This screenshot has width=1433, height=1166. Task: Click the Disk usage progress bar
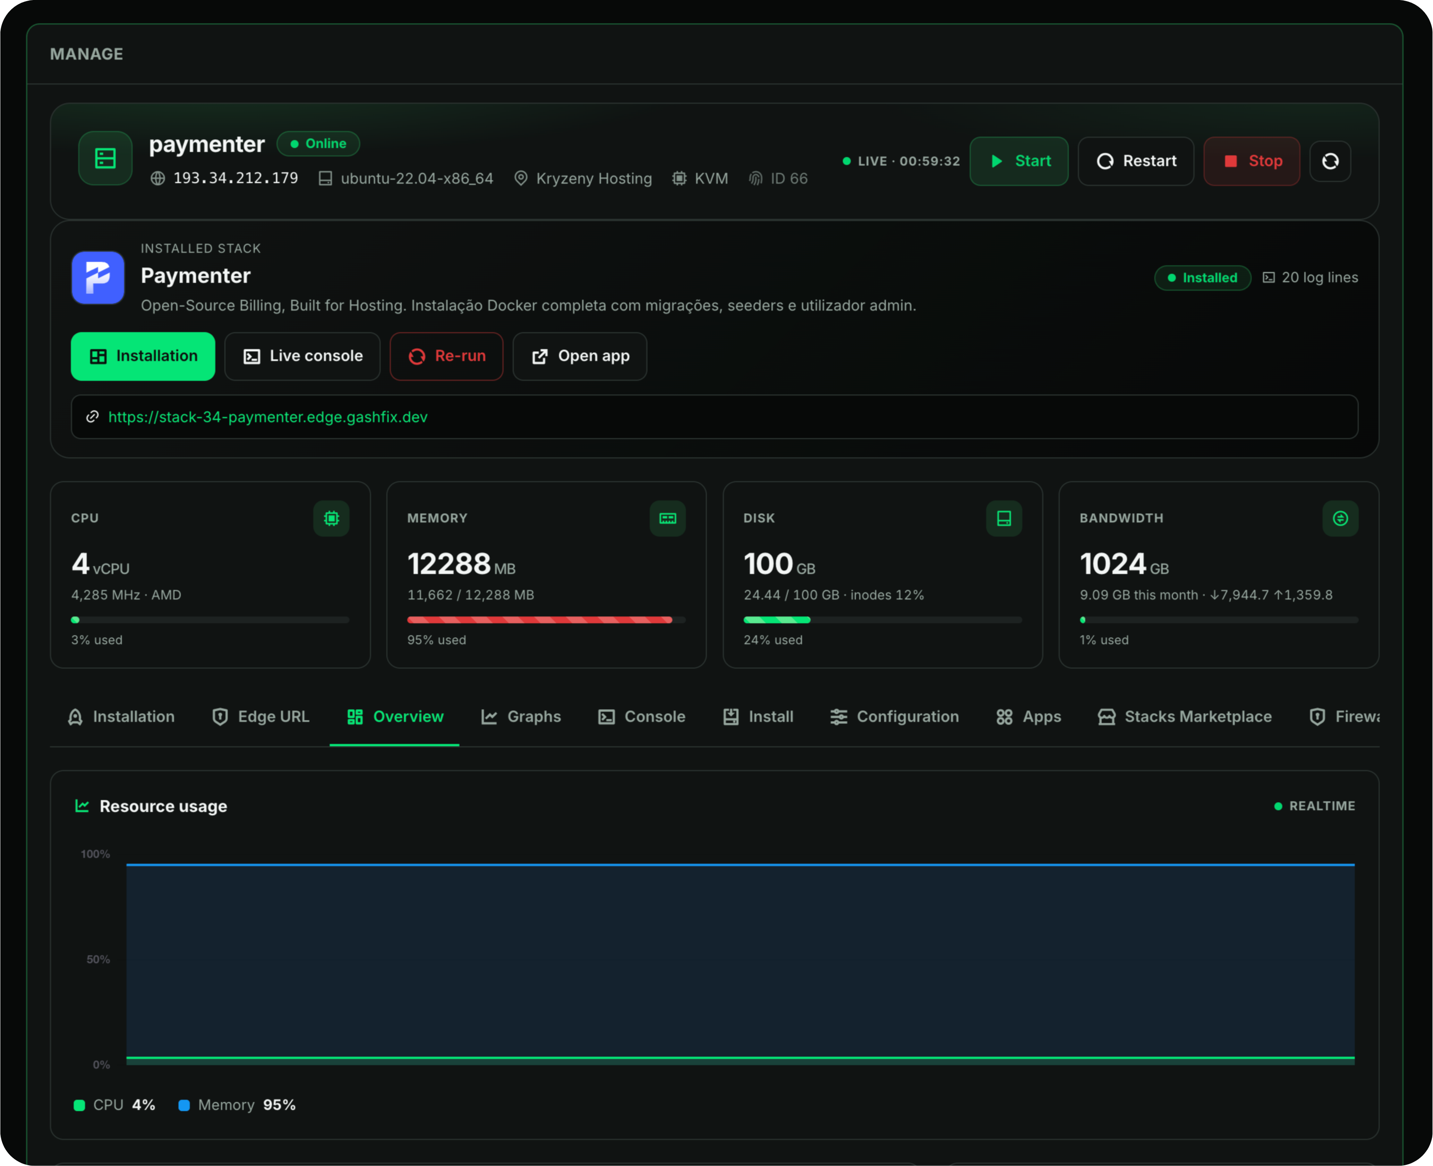pos(882,620)
